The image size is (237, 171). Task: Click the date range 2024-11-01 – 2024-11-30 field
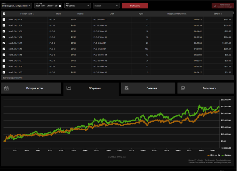(48, 6)
